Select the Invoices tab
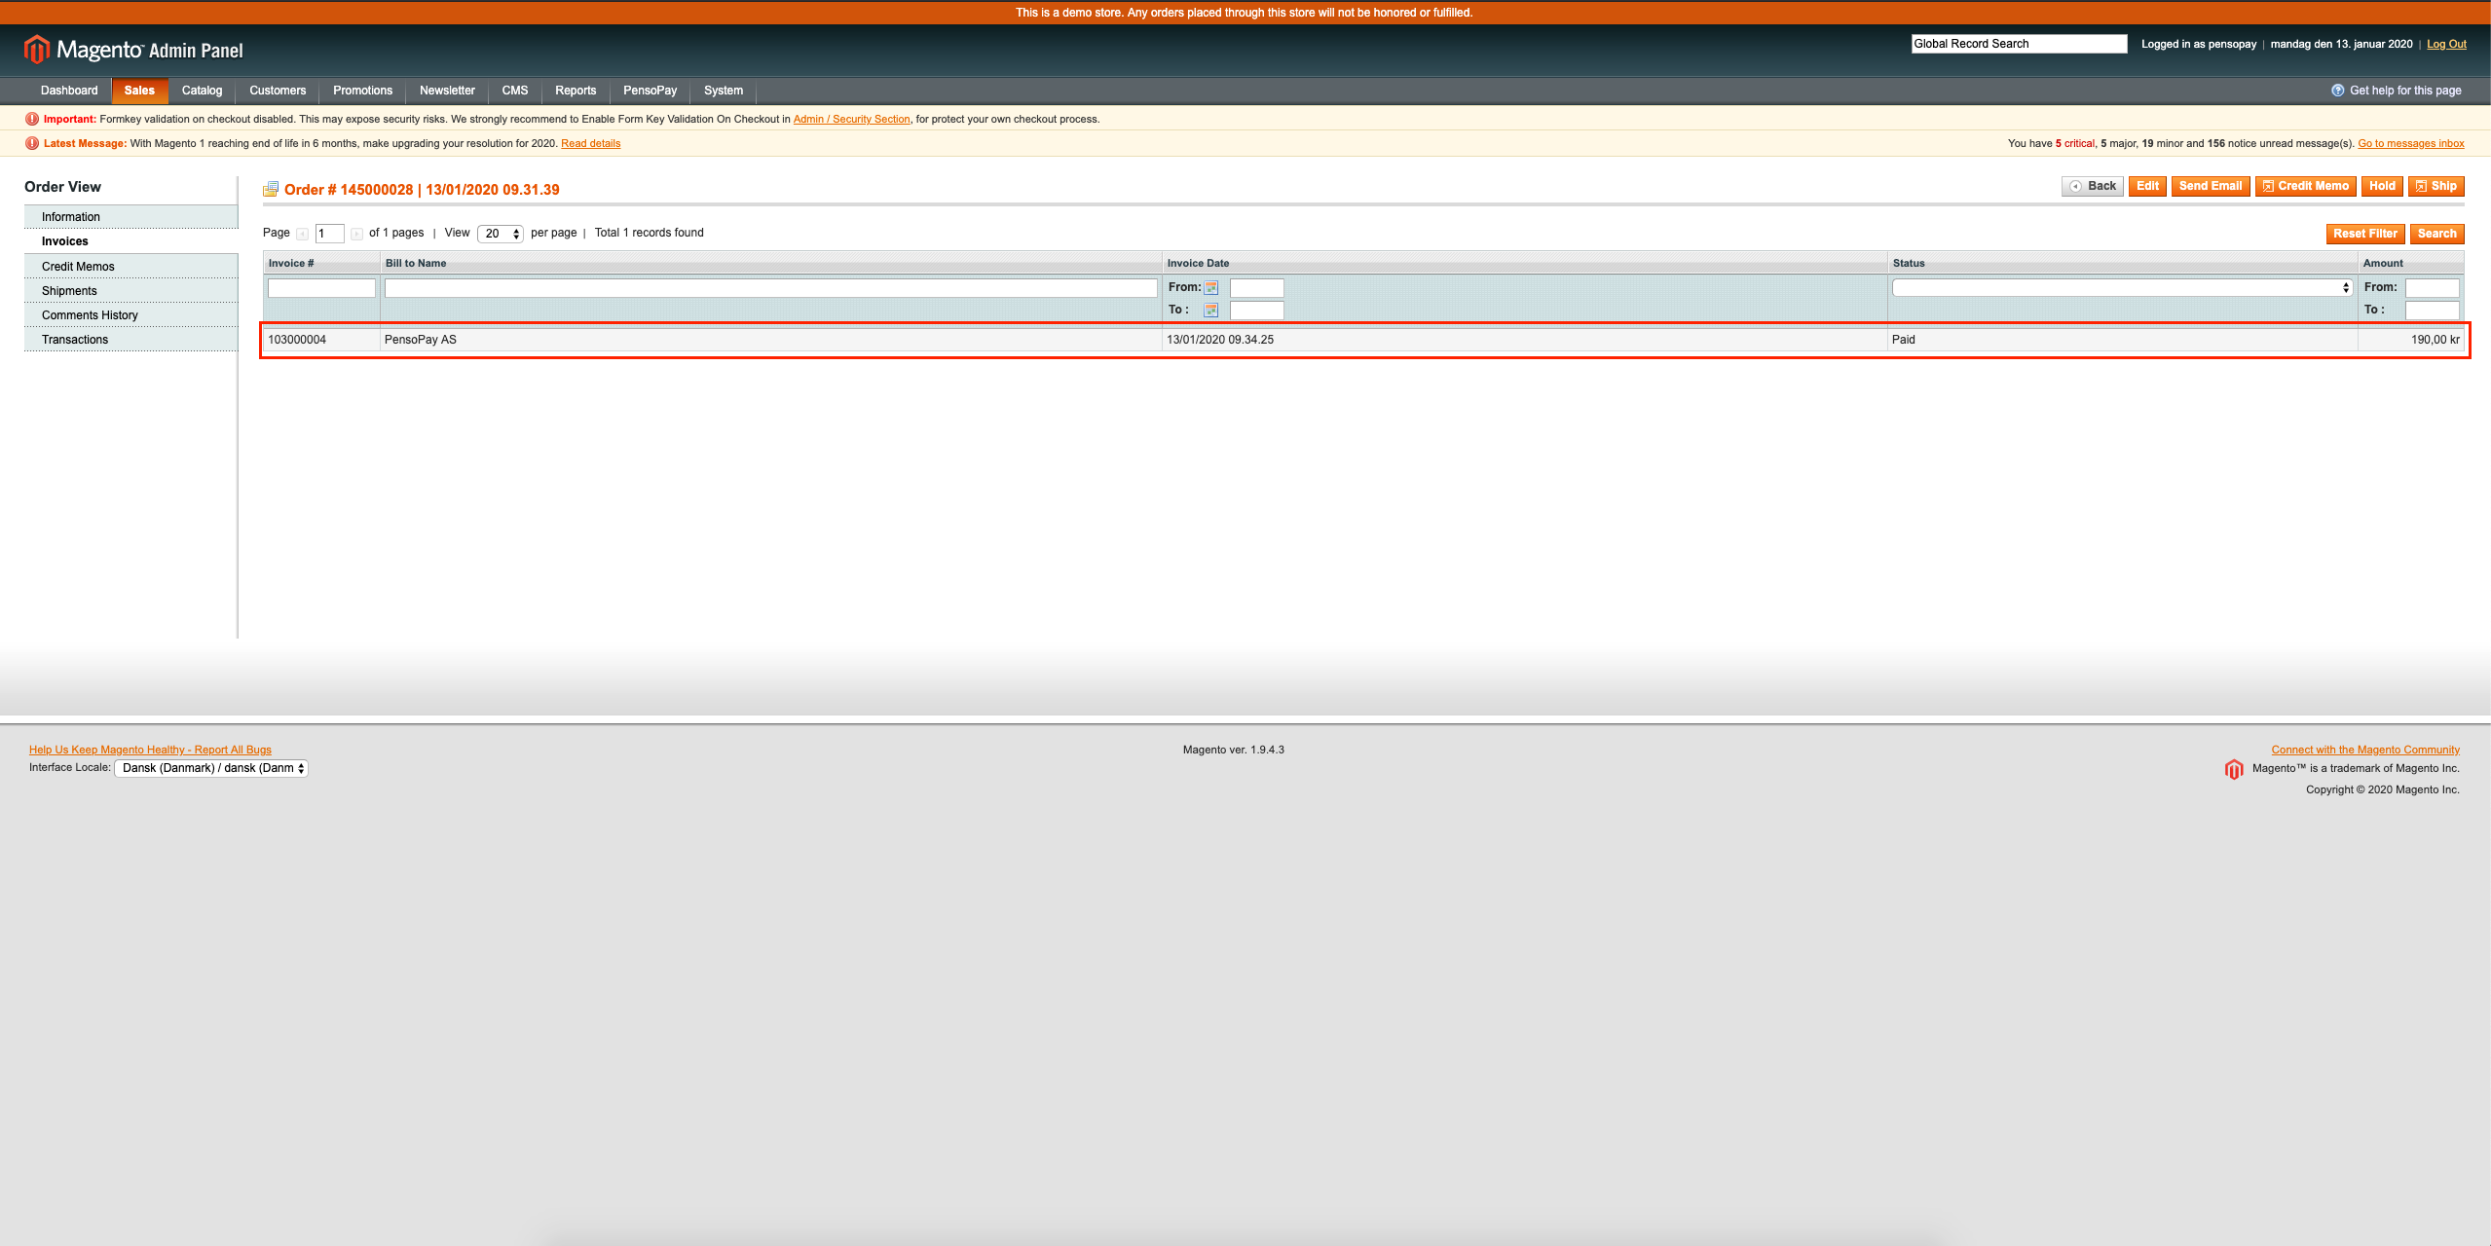The image size is (2491, 1246). (130, 241)
